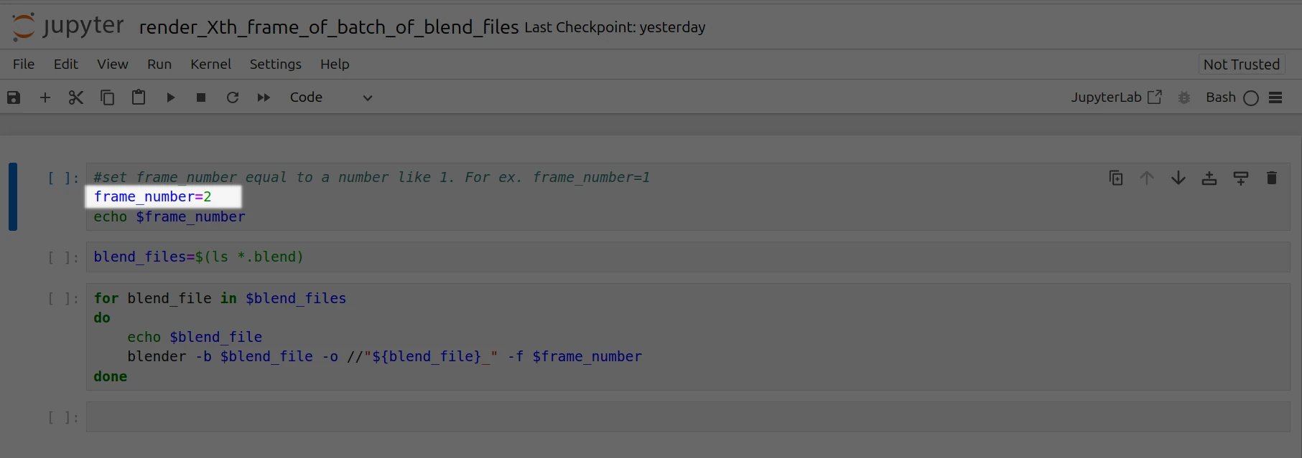
Task: Click the echo $frame_number line
Action: 169,216
